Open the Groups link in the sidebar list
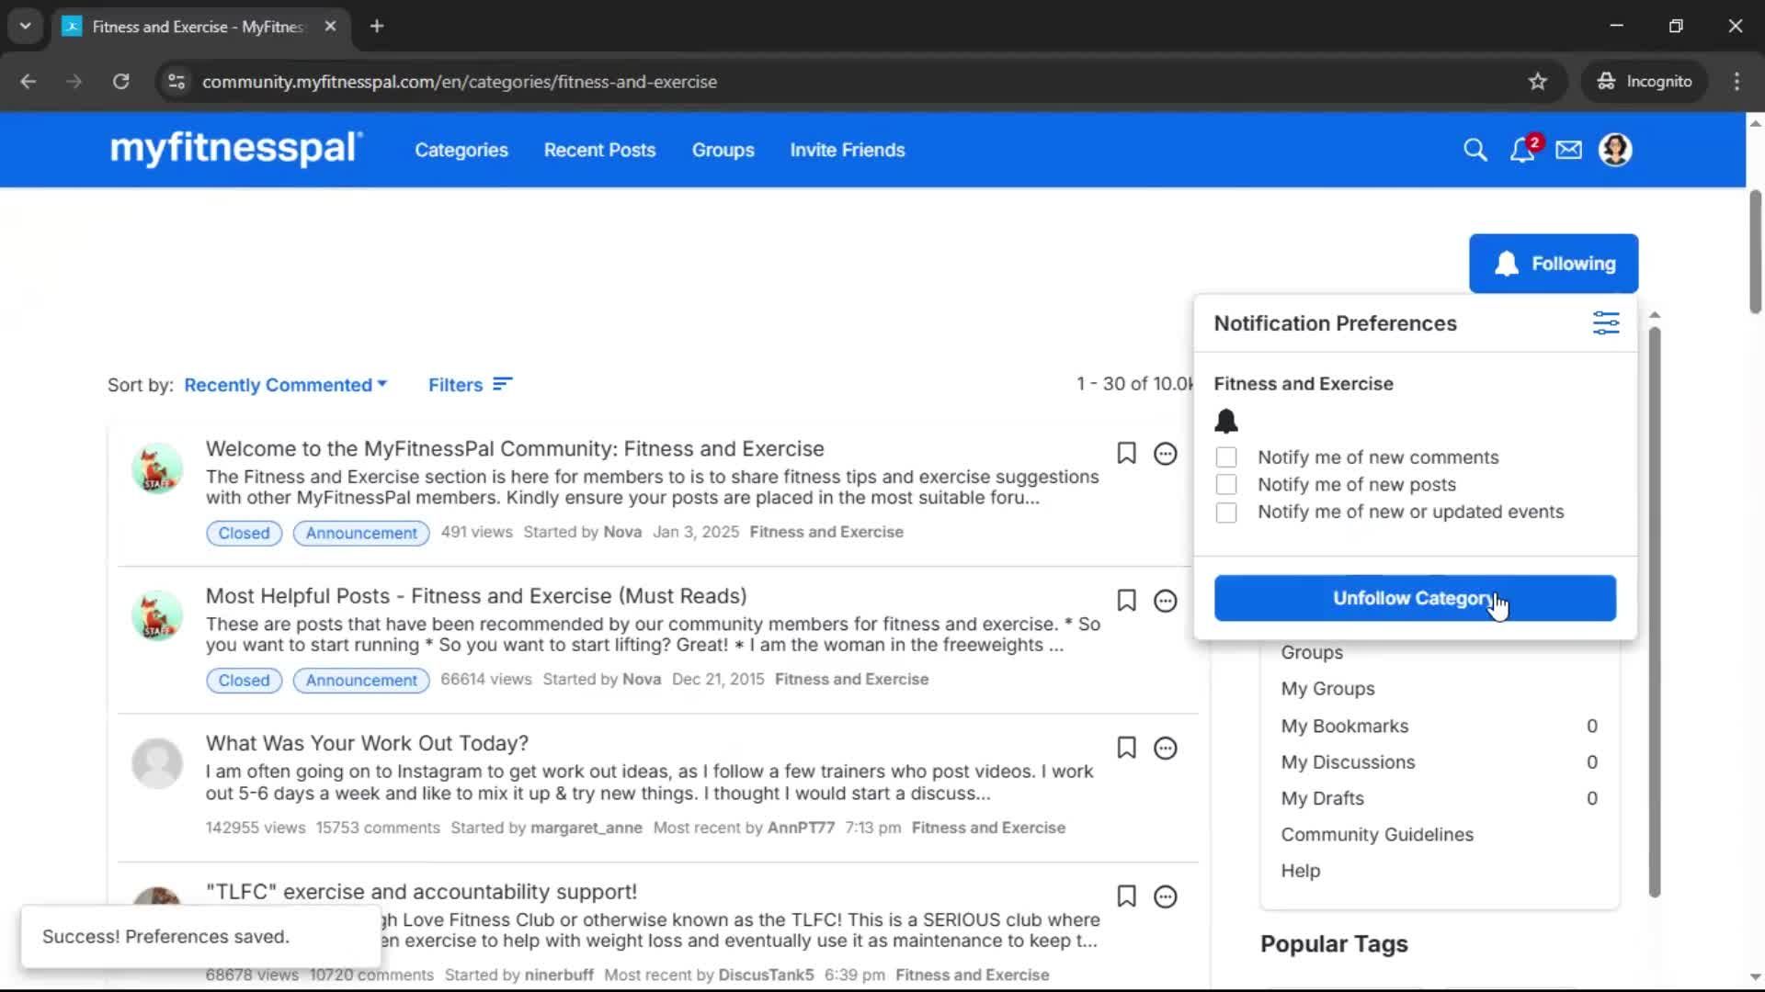 (x=1312, y=652)
